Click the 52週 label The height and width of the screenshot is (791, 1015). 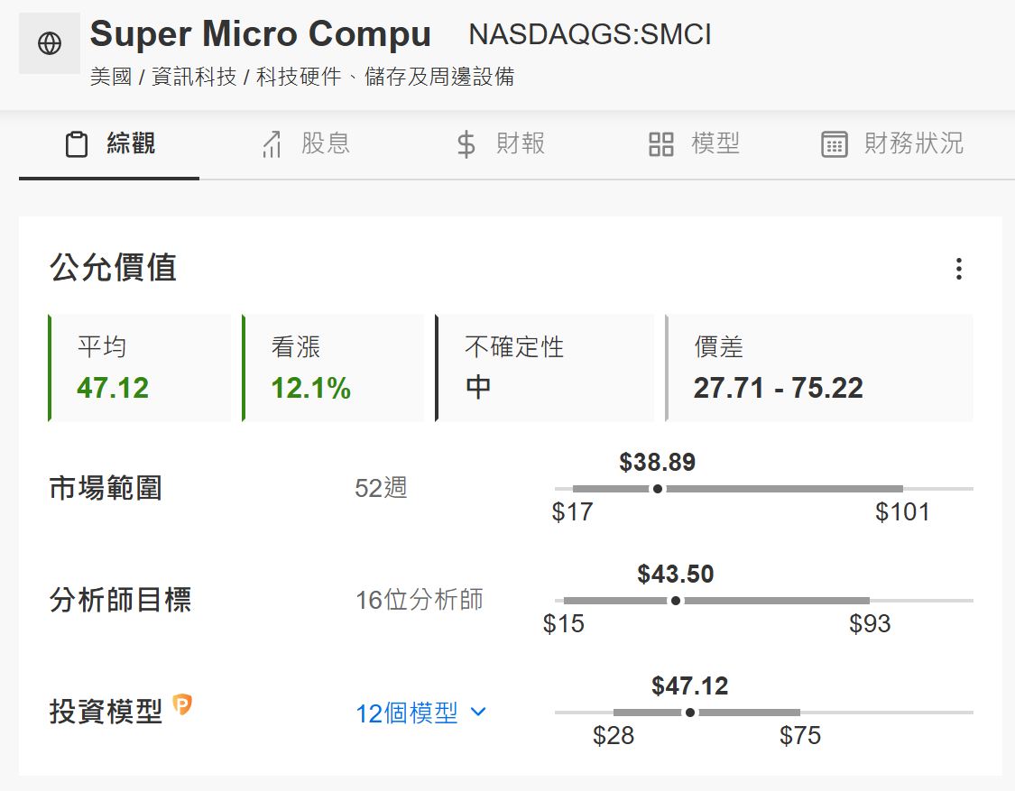pos(381,488)
